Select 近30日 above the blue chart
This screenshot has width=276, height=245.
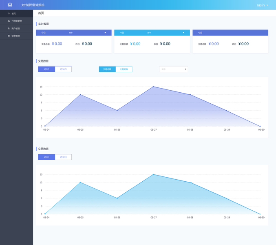(x=63, y=157)
